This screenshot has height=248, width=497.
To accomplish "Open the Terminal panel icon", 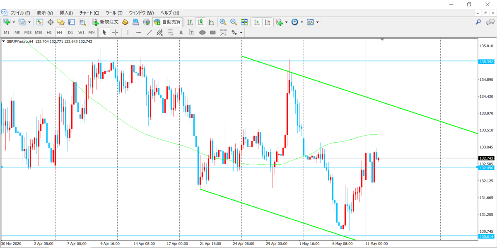I will coord(72,22).
